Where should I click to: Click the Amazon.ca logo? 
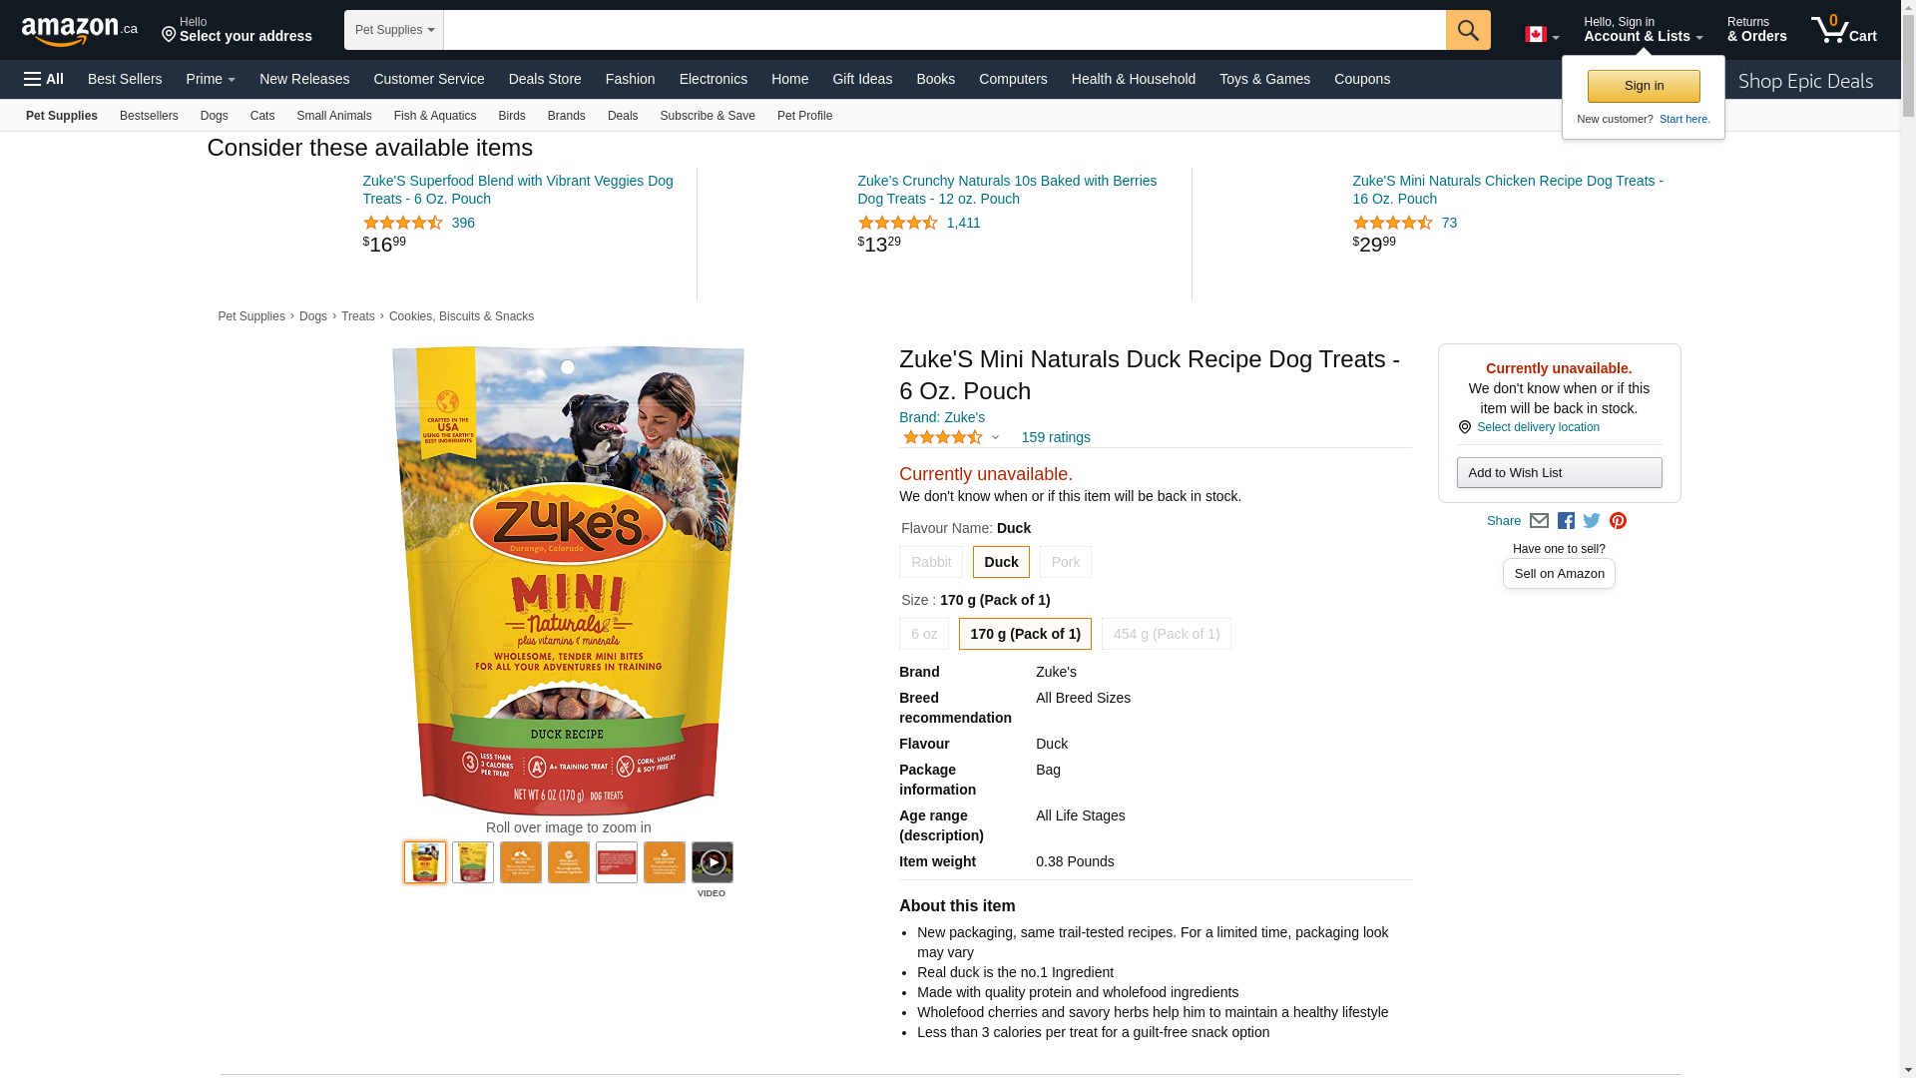pyautogui.click(x=79, y=31)
